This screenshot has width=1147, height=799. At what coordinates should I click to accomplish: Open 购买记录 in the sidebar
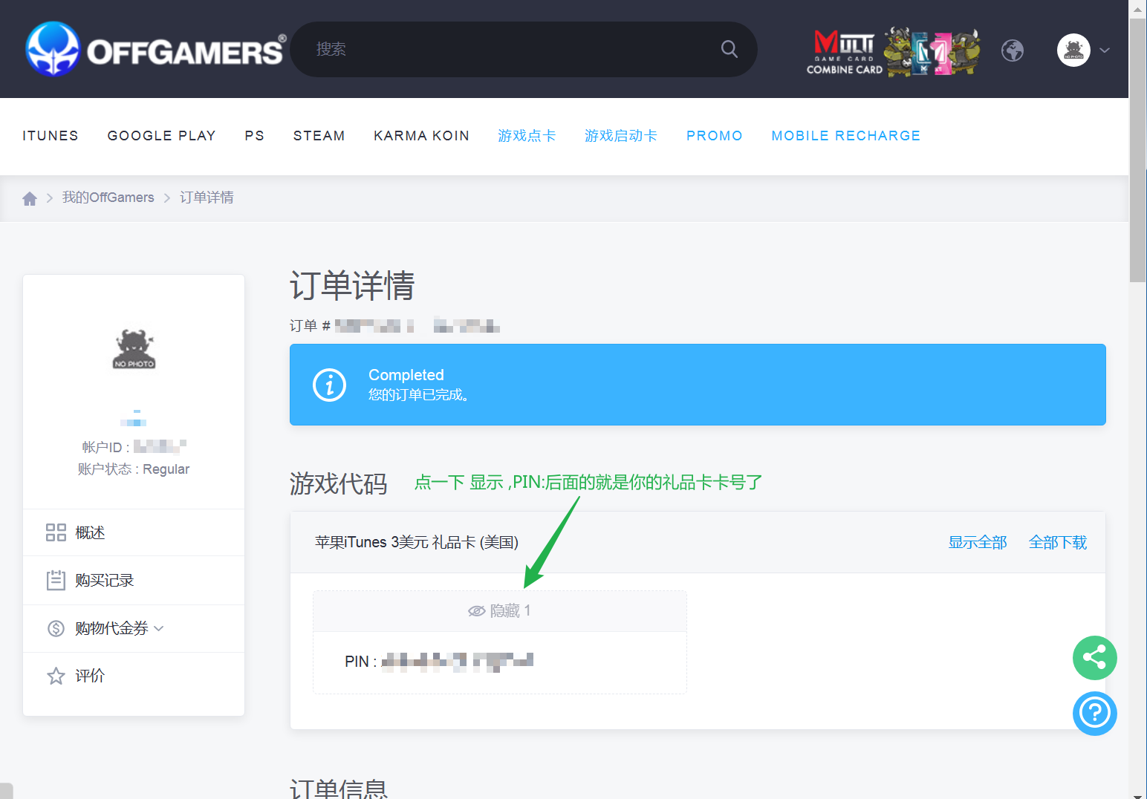coord(104,581)
